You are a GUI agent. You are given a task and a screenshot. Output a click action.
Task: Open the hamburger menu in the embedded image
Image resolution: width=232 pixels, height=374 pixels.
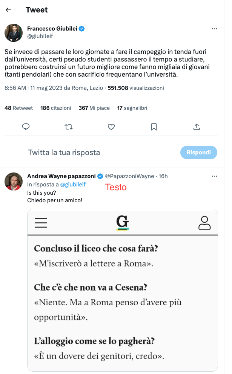click(41, 223)
